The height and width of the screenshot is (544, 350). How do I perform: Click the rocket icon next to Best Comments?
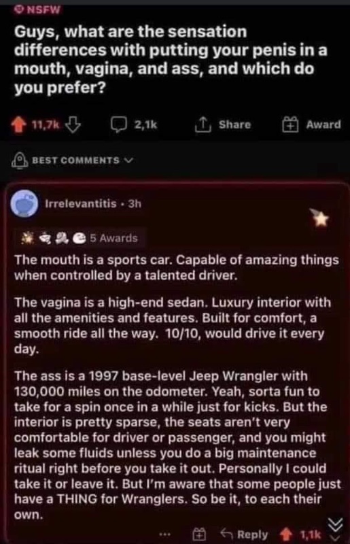tap(20, 160)
